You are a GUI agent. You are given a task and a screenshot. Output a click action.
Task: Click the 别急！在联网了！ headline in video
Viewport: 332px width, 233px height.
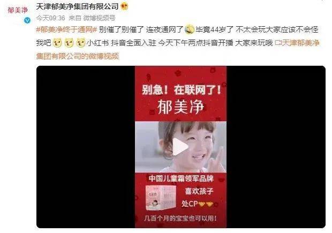(x=182, y=90)
